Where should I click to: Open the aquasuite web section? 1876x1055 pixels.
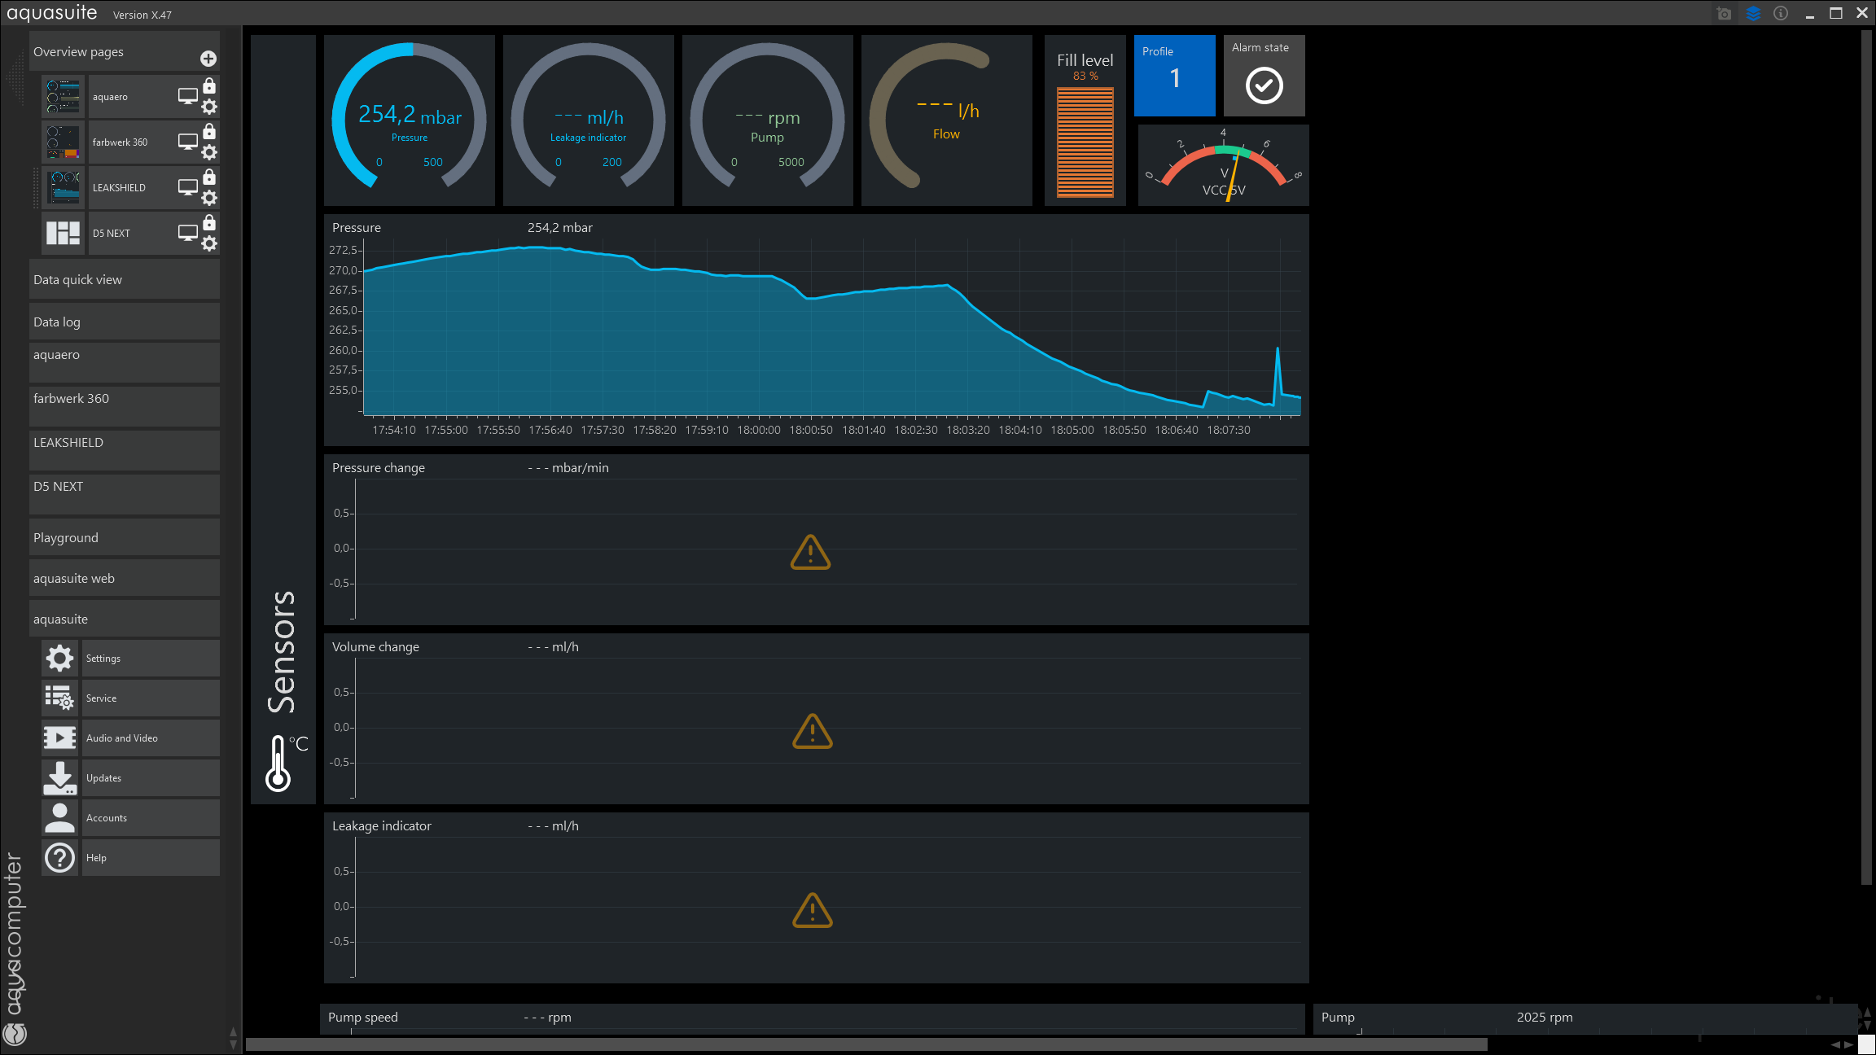(x=124, y=579)
